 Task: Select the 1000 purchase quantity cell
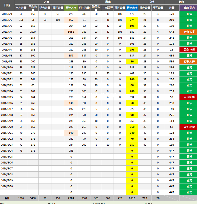[33, 32]
